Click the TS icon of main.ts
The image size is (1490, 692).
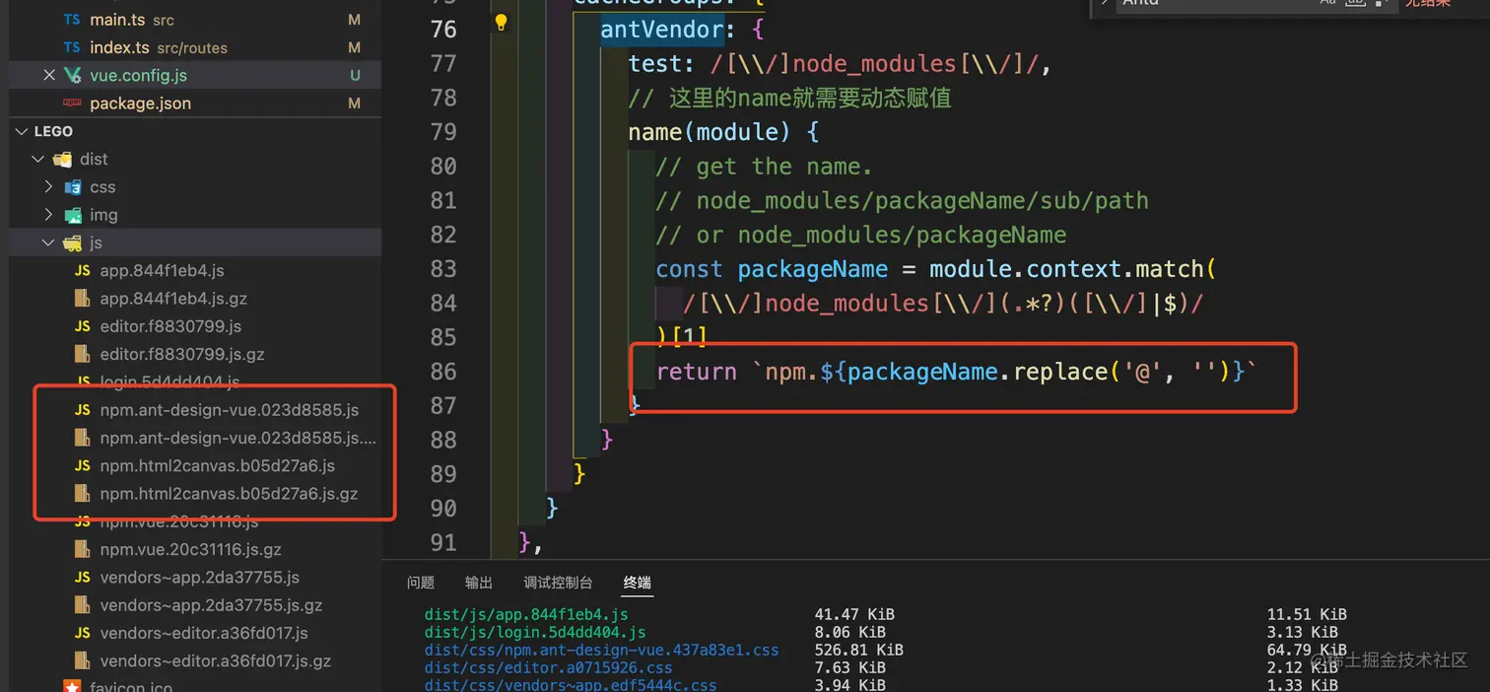point(72,20)
